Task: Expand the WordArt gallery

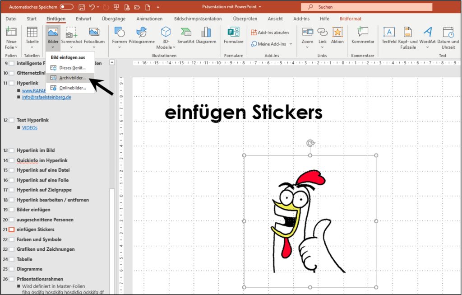Action: (x=427, y=47)
